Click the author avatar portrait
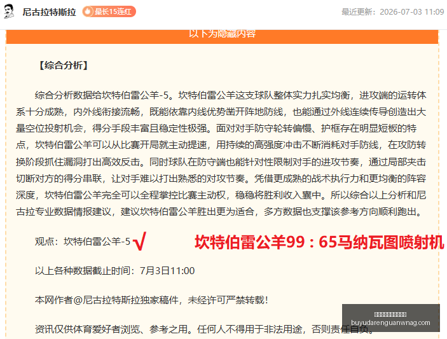Viewport: 447px width, 339px height. (x=9, y=11)
